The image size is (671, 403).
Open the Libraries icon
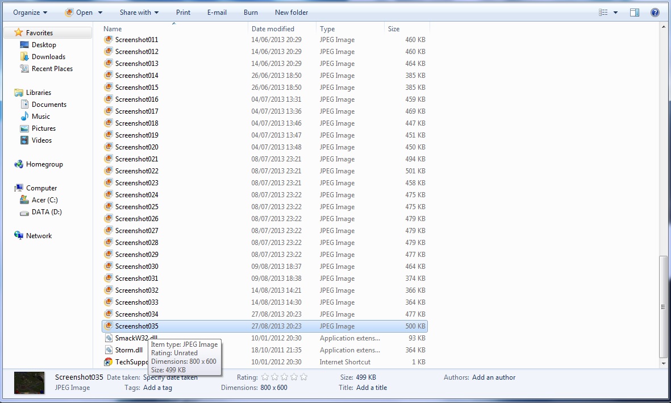pyautogui.click(x=18, y=93)
